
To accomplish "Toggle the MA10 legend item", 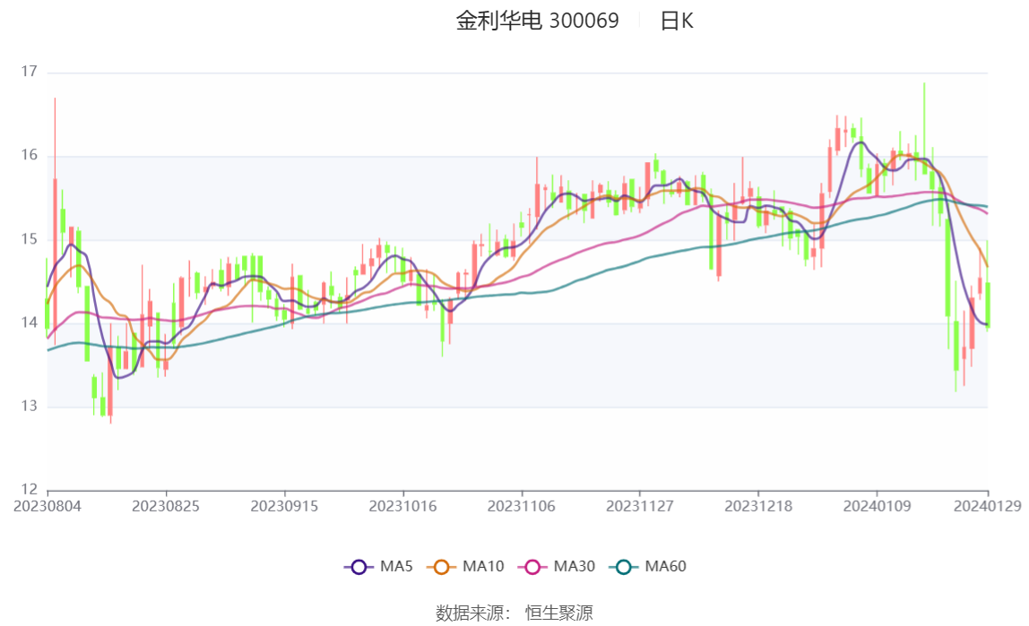I will pyautogui.click(x=465, y=566).
